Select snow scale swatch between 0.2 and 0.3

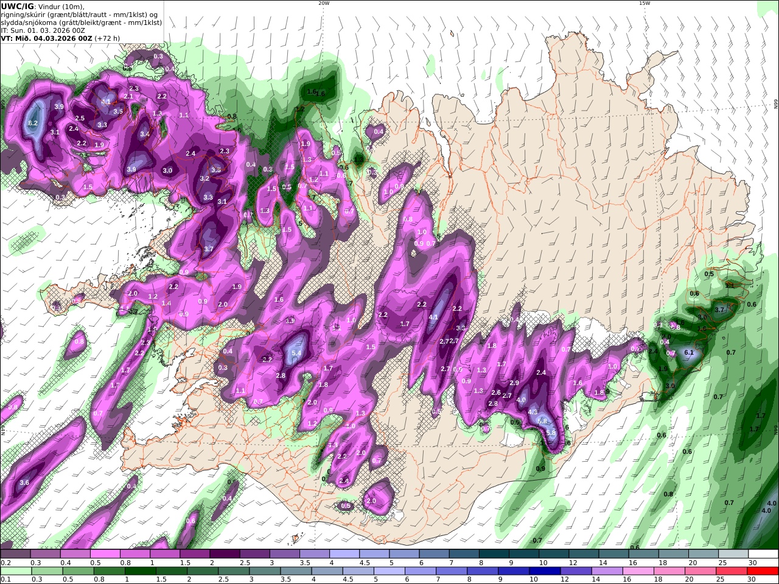pyautogui.click(x=15, y=554)
